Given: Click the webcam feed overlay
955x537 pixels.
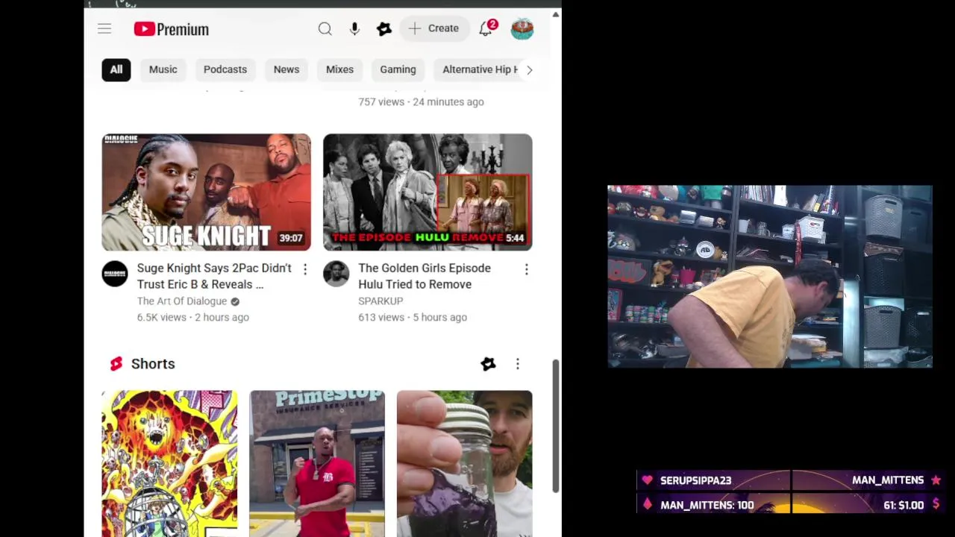Looking at the screenshot, I should click(x=770, y=277).
